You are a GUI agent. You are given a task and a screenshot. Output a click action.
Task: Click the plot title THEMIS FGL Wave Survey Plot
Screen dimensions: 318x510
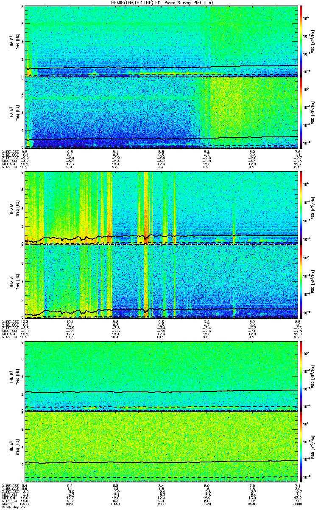point(161,3)
